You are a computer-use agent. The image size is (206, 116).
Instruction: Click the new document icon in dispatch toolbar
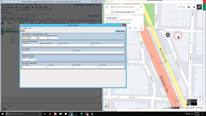click(4, 7)
